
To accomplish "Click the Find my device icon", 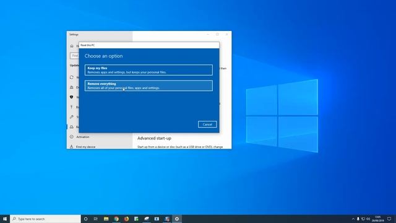I will click(x=72, y=147).
